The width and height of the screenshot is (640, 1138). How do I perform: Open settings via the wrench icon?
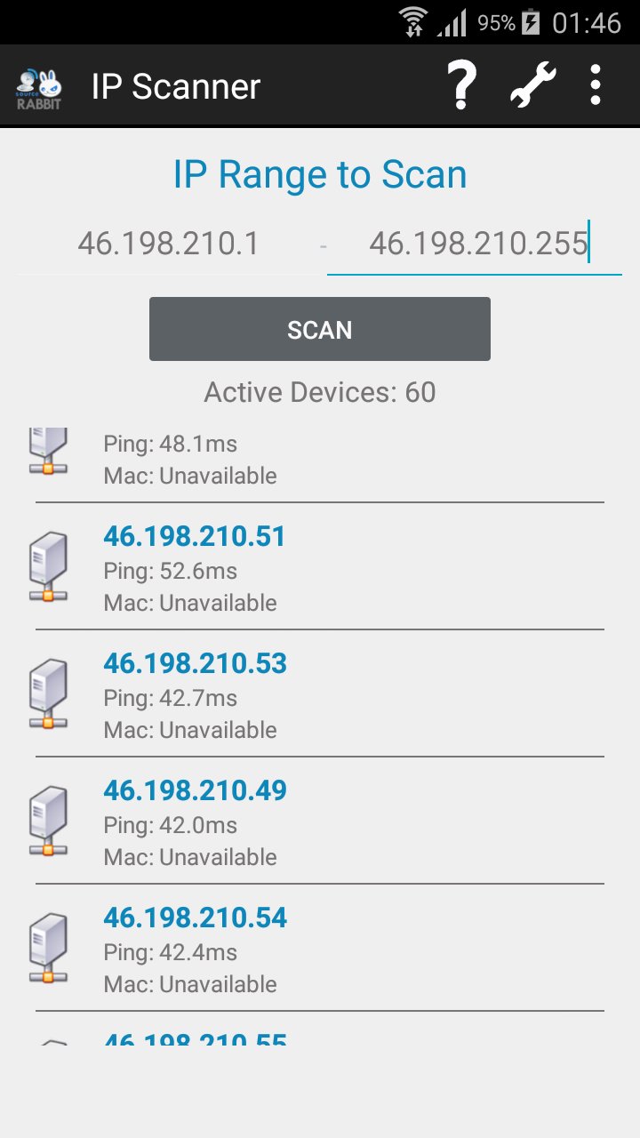pos(532,85)
